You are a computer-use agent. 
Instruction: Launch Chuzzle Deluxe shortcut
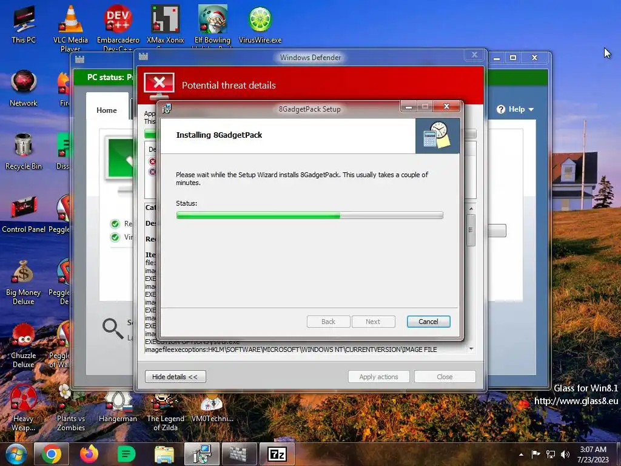pyautogui.click(x=24, y=345)
